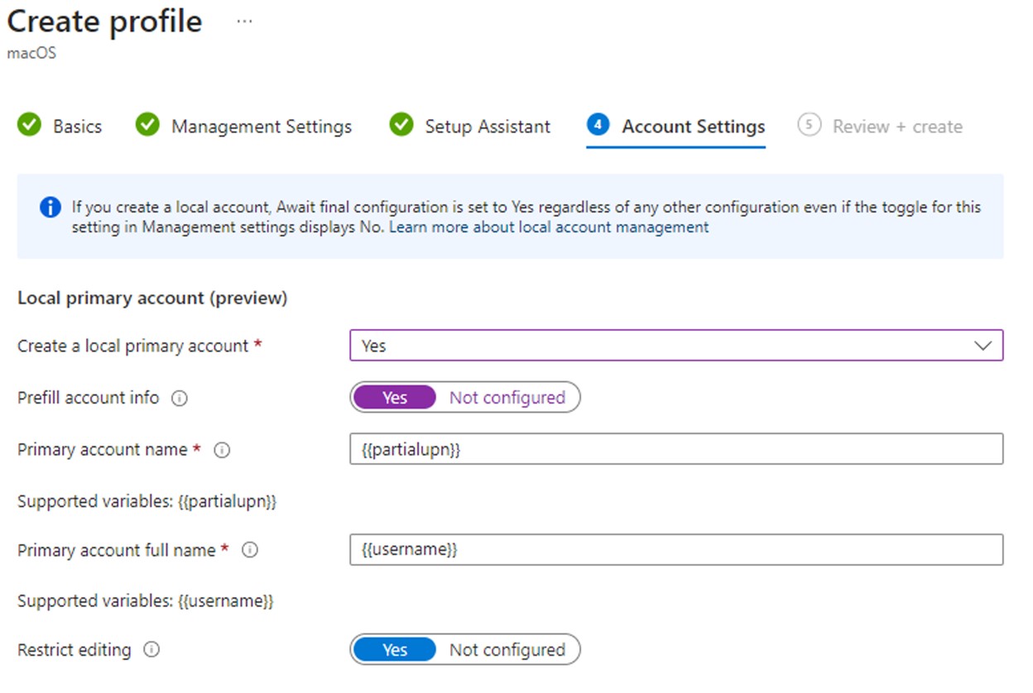The height and width of the screenshot is (693, 1033).
Task: Click the step 5 circle icon
Action: [809, 126]
